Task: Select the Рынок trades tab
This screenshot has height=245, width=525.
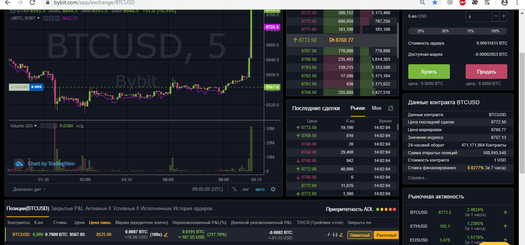Action: tap(357, 108)
